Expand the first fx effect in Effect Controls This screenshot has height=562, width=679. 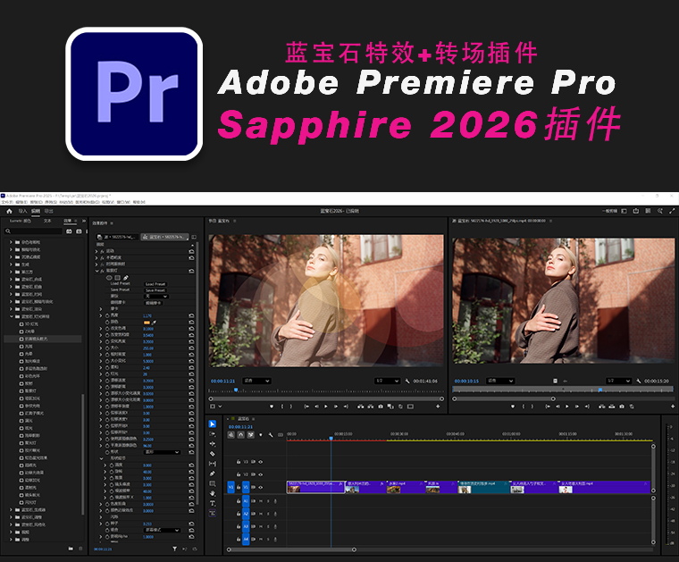tap(96, 251)
